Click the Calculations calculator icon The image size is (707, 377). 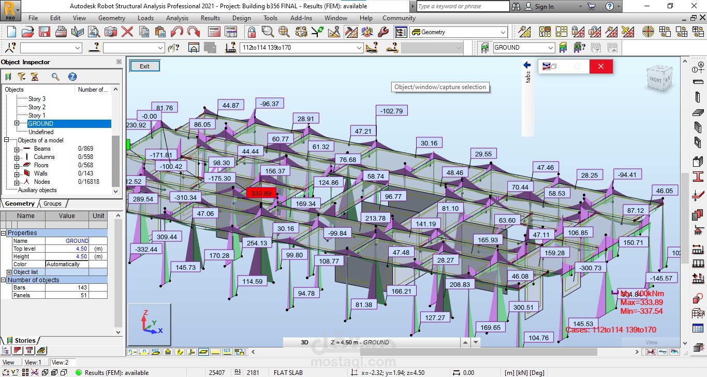pos(214,32)
